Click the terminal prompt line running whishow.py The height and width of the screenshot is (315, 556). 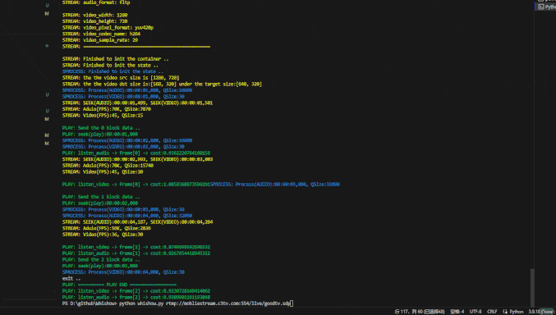(x=177, y=304)
